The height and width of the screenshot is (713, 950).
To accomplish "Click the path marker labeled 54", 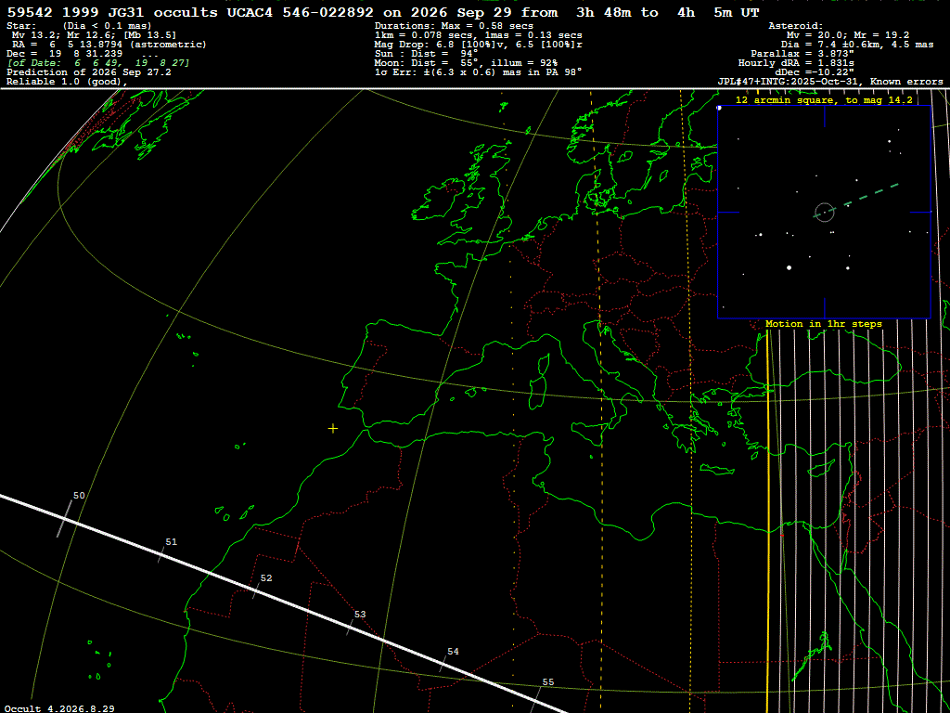I will (x=453, y=651).
